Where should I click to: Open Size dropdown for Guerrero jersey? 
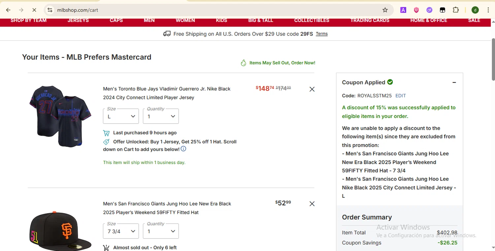[121, 116]
